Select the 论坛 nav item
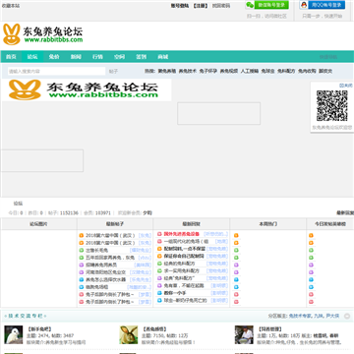The height and width of the screenshot is (354, 354). pos(32,57)
